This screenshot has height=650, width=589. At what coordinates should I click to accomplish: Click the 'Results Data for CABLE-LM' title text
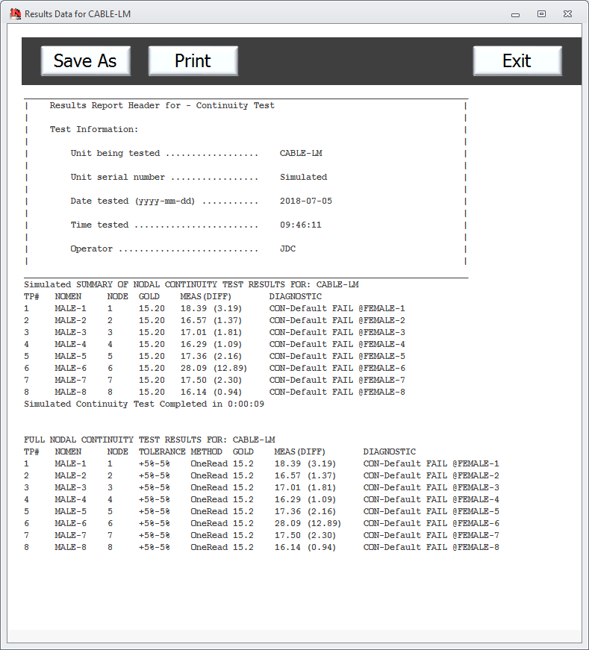[78, 14]
